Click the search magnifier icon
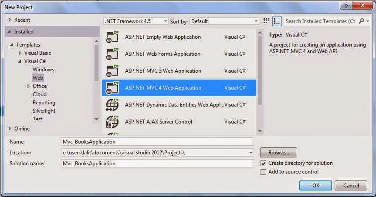The width and height of the screenshot is (376, 197). click(361, 21)
